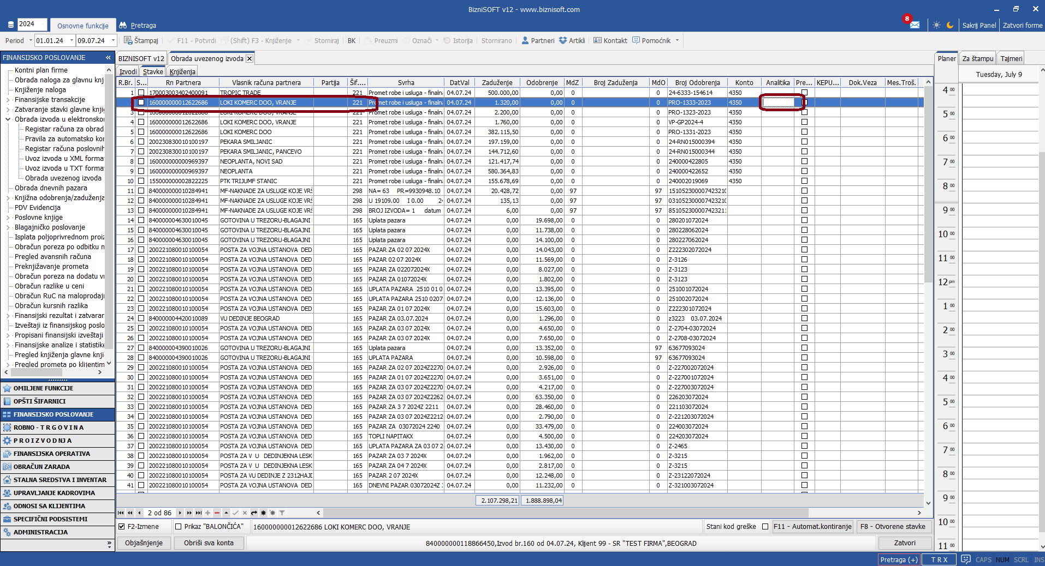Enable the Prikaz "BALONČIĆA" checkbox
Image resolution: width=1045 pixels, height=566 pixels.
click(x=178, y=526)
